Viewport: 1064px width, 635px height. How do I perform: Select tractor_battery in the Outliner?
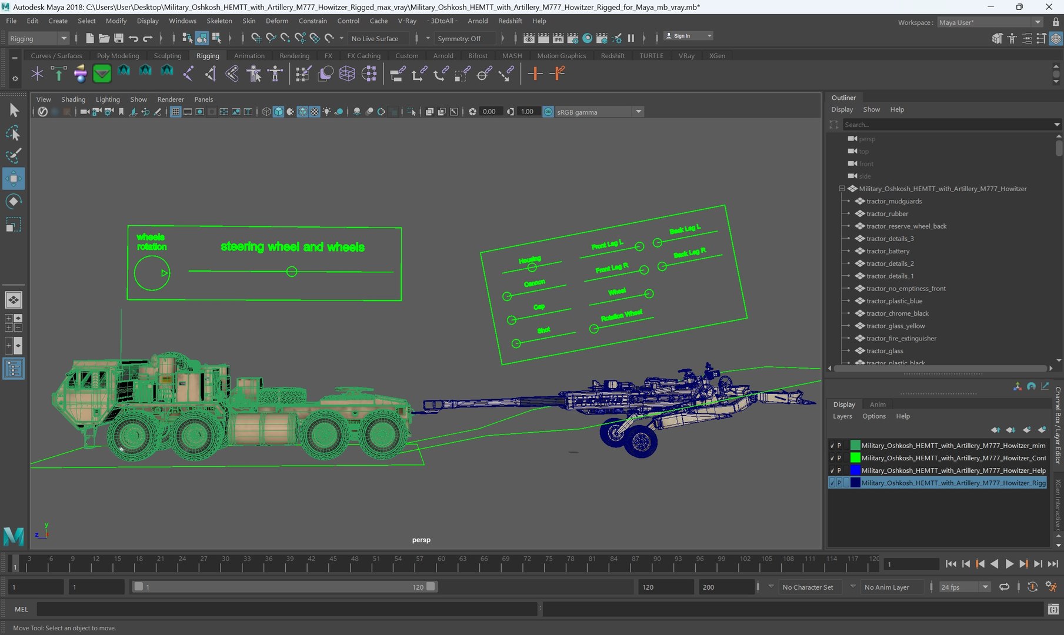coord(887,251)
